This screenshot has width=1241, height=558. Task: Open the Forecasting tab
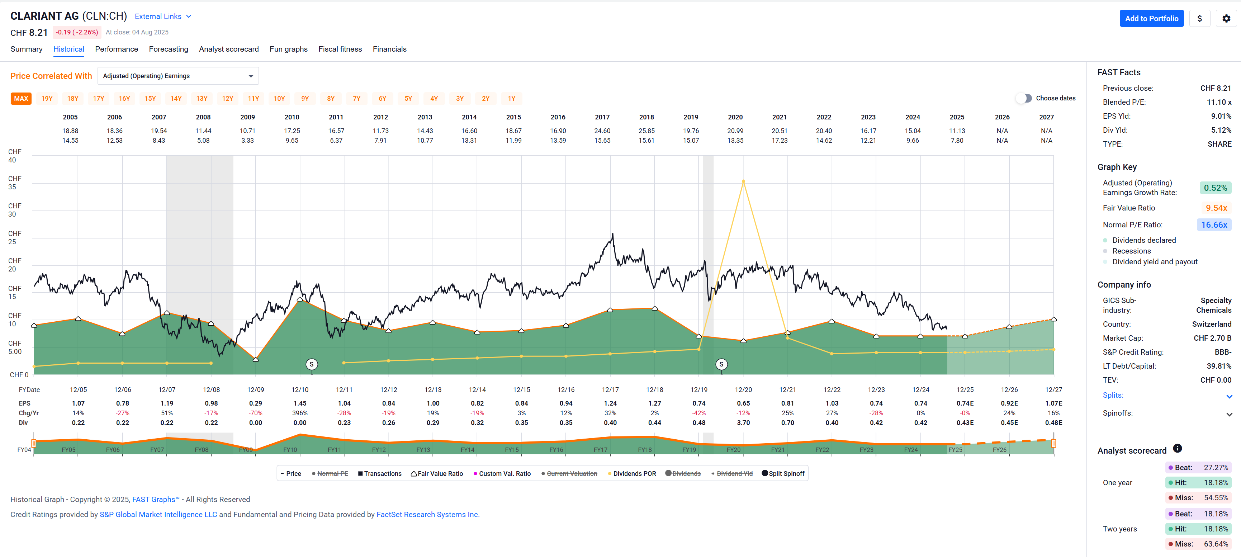point(169,49)
